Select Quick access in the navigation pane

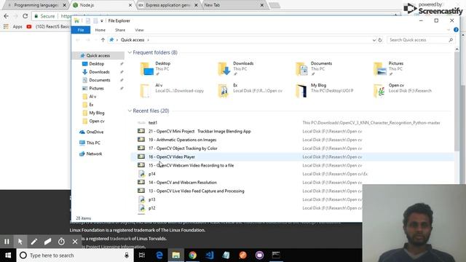tap(98, 55)
